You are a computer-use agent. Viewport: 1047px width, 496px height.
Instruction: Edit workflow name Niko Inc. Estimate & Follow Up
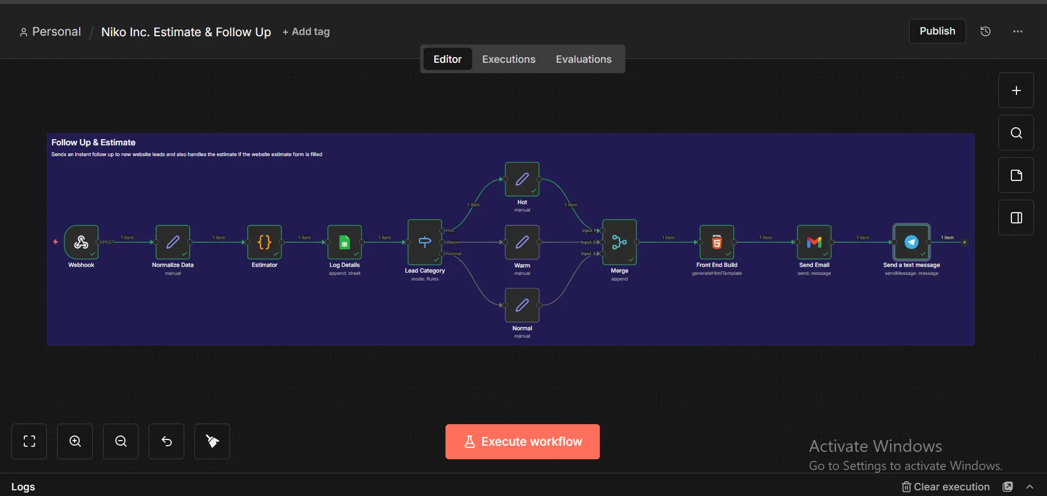pos(186,32)
